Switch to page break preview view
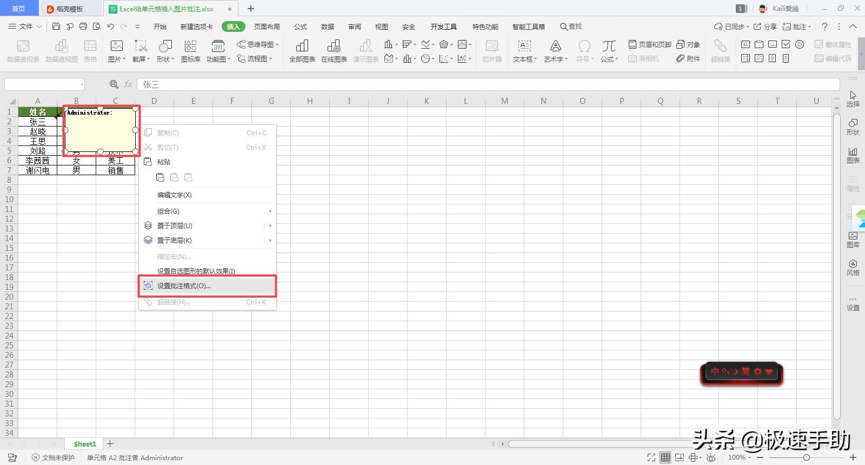The height and width of the screenshot is (465, 865). pyautogui.click(x=680, y=457)
